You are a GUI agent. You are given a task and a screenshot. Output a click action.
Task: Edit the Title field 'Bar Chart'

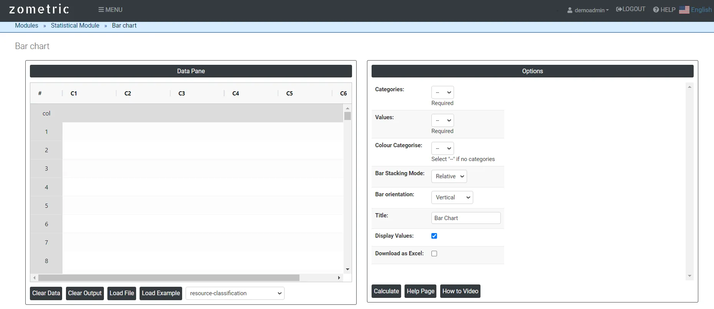pyautogui.click(x=466, y=218)
